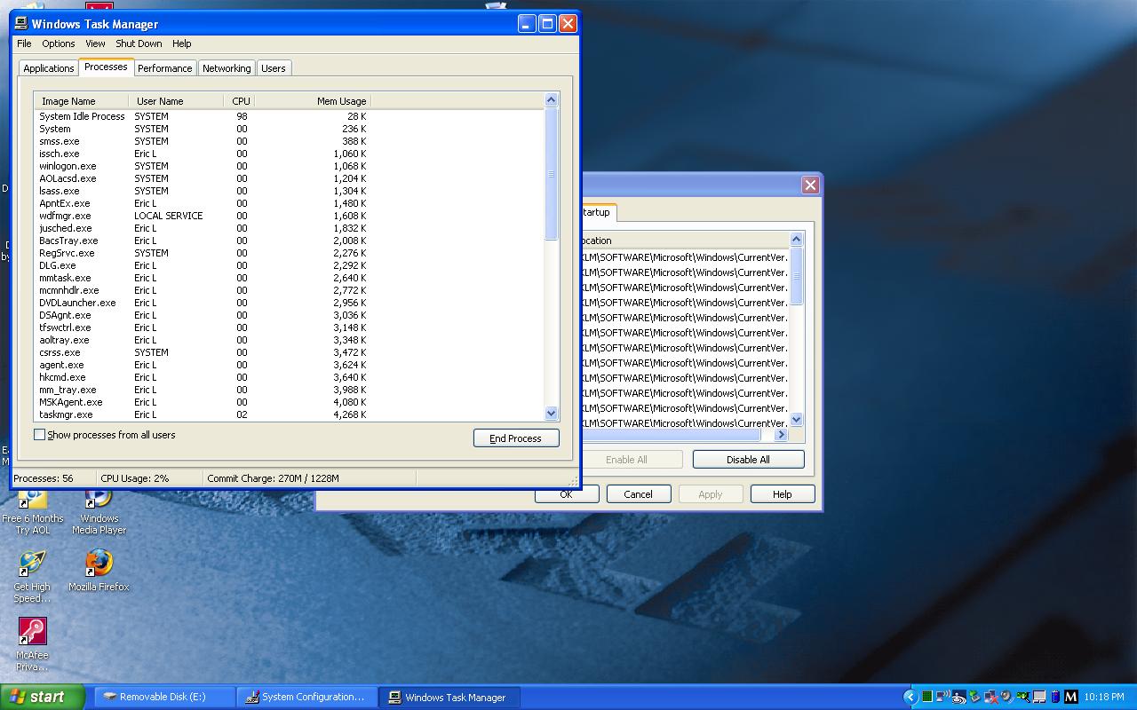
Task: Open the Help menu in Task Manager
Action: [x=181, y=43]
